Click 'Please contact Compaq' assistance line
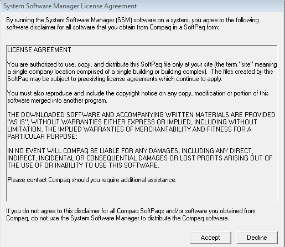The height and width of the screenshot is (247, 285). [92, 180]
